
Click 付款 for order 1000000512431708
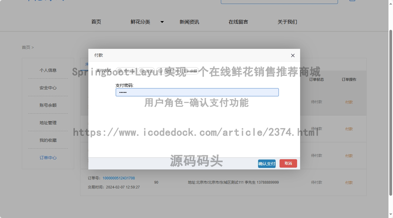point(349,182)
